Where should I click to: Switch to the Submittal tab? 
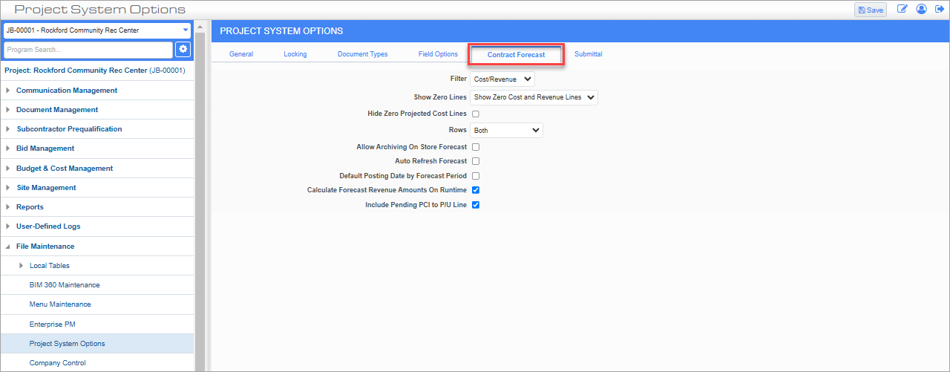[x=589, y=54]
